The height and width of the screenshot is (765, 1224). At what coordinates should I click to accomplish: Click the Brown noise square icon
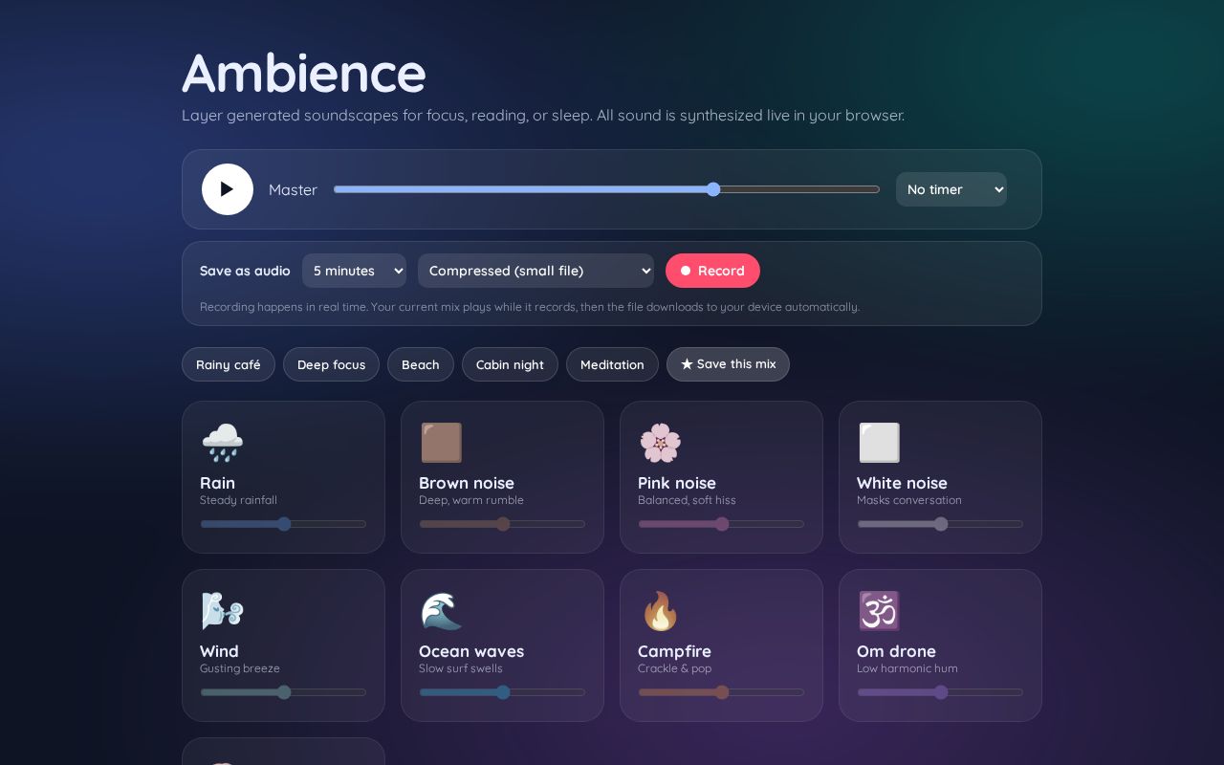point(441,443)
